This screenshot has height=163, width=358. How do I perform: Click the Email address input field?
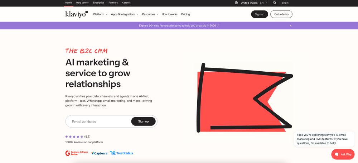click(98, 121)
